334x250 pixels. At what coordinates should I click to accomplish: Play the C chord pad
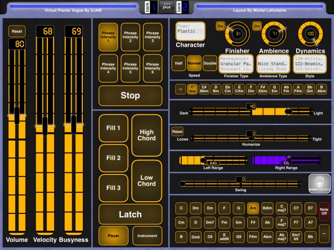(181, 208)
